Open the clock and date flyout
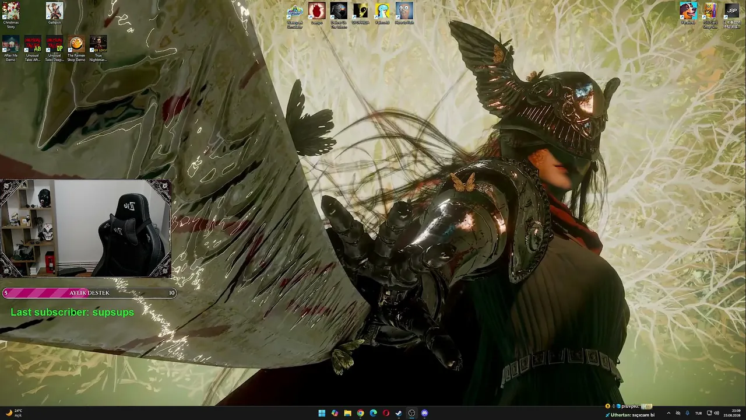Viewport: 746px width, 420px height. tap(733, 413)
